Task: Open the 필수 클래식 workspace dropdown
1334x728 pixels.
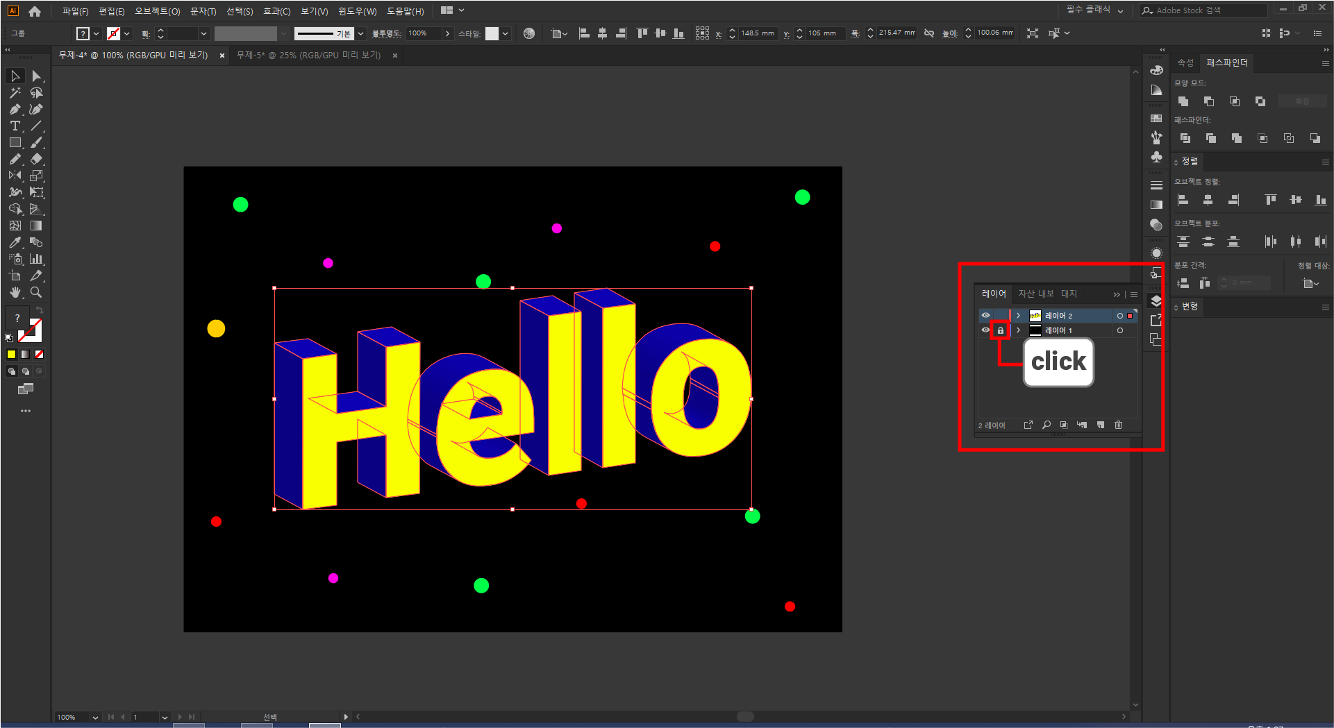Action: pos(1094,10)
